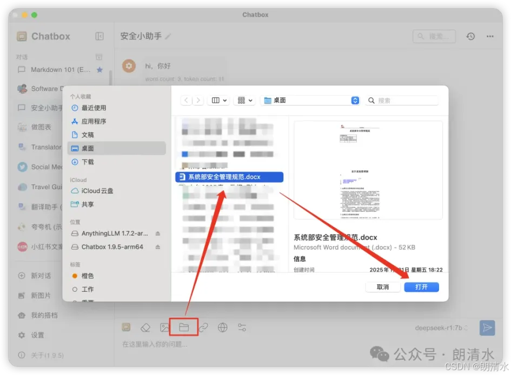
Task: Open the 夸夸机 conversation
Action: tap(40, 227)
